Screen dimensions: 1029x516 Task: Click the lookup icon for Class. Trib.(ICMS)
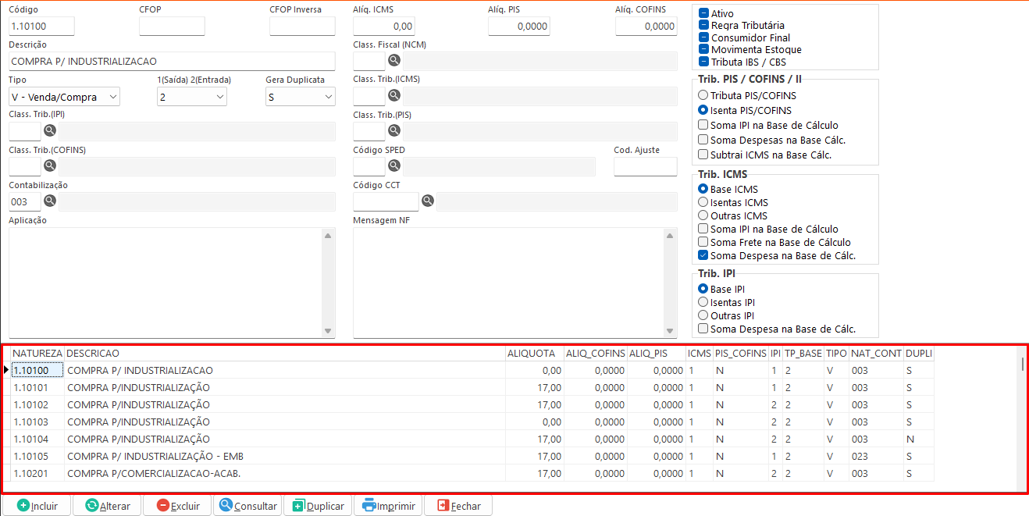click(x=394, y=95)
